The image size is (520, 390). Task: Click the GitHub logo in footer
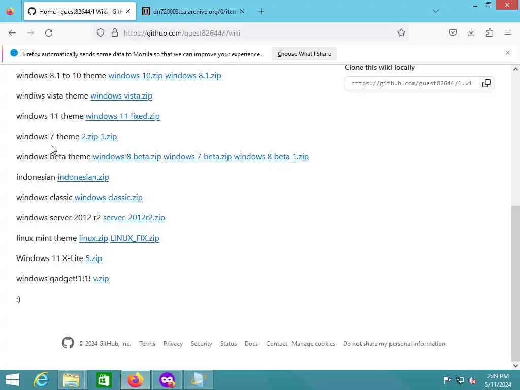tap(68, 343)
